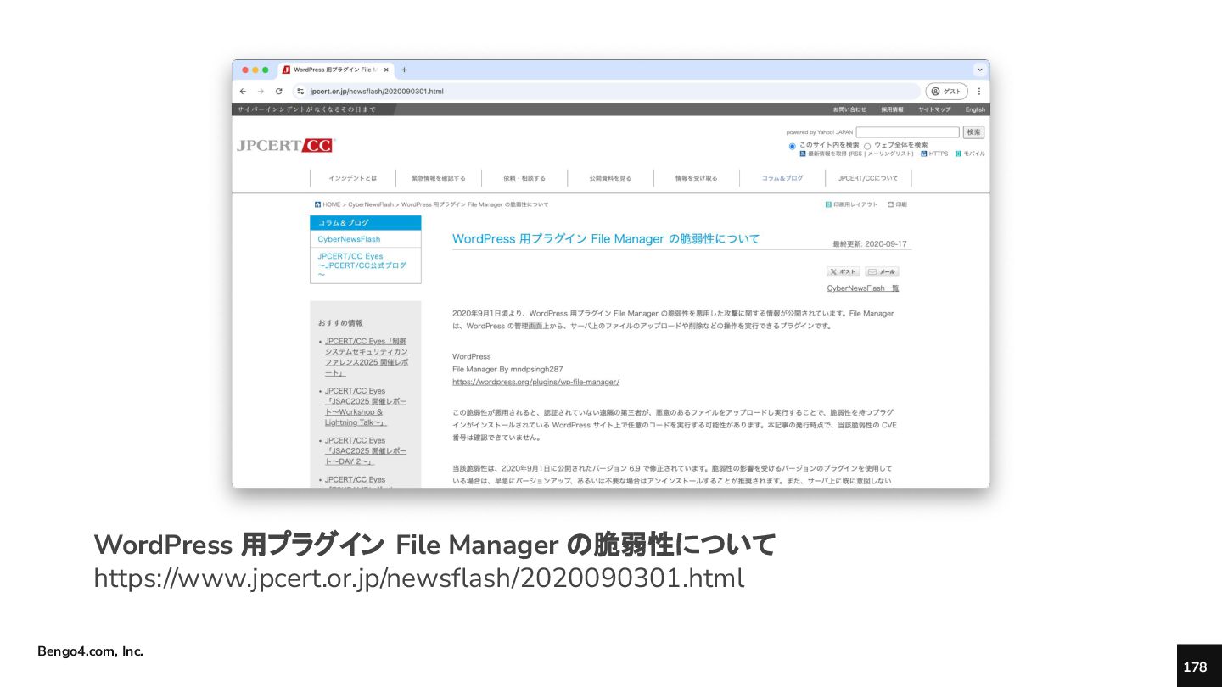
Task: Close the WordPress File Manager tab
Action: (x=386, y=70)
